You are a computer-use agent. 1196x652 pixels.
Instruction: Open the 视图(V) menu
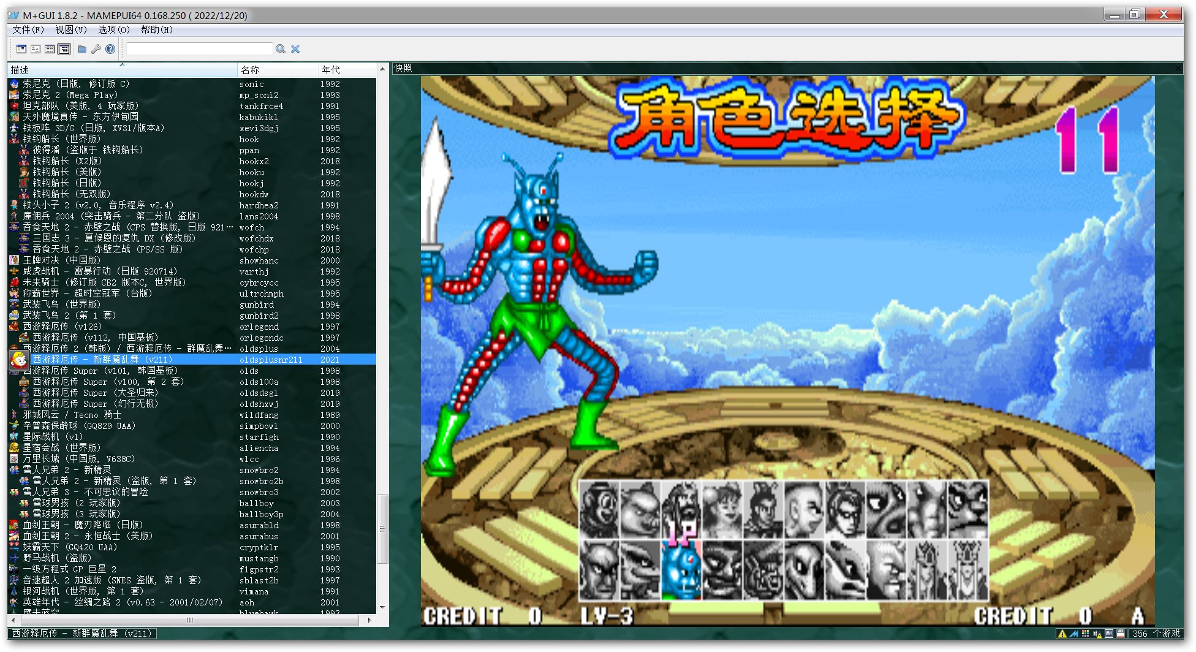[71, 30]
